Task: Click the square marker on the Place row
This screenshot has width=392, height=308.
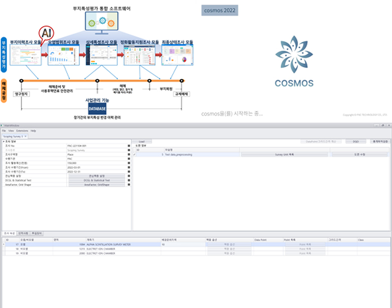Action: pos(129,154)
